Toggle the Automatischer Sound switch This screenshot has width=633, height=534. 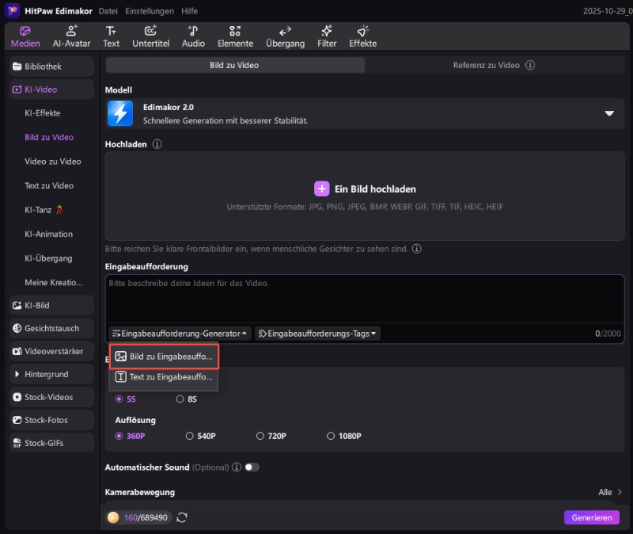pyautogui.click(x=252, y=467)
